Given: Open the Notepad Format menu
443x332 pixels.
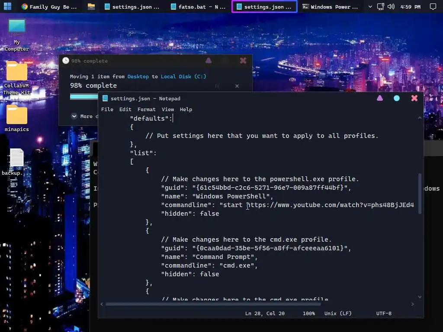Looking at the screenshot, I should point(146,109).
